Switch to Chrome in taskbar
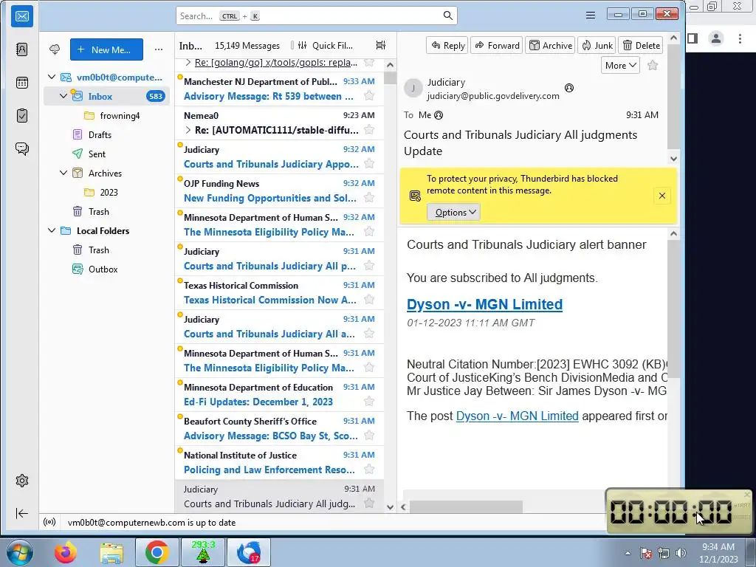 [157, 552]
